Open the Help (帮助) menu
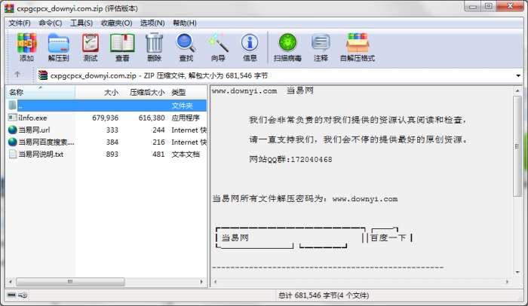 tap(185, 23)
